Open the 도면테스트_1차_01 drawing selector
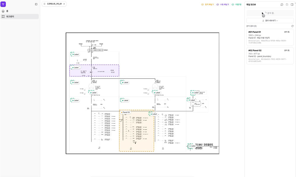This screenshot has height=177, width=296. coord(54,4)
